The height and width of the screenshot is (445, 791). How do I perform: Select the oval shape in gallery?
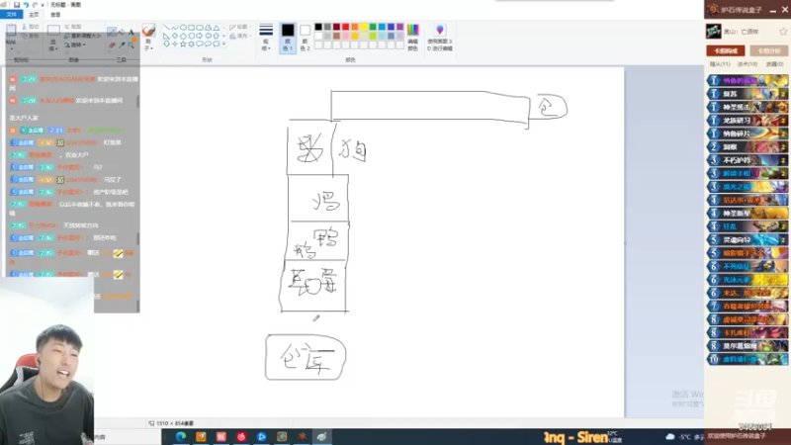183,28
